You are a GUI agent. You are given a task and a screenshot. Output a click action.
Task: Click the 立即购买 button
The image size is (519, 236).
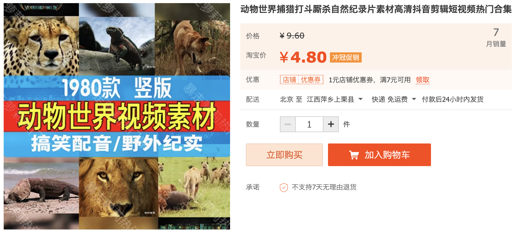284,155
